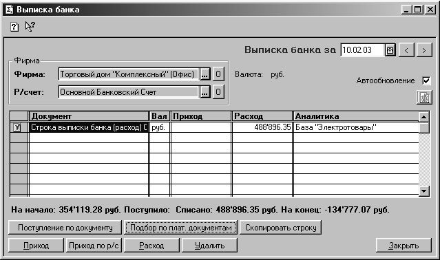
Task: Go to next day's bank statement
Action: (424, 50)
